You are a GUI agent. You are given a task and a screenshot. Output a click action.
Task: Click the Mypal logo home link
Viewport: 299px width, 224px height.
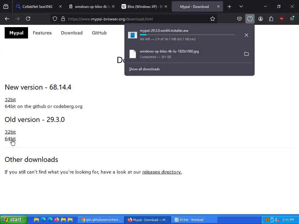(x=16, y=33)
